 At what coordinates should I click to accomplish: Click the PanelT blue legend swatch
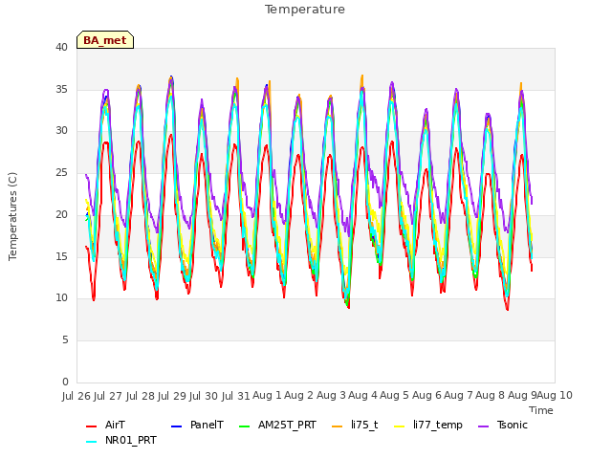click(176, 426)
